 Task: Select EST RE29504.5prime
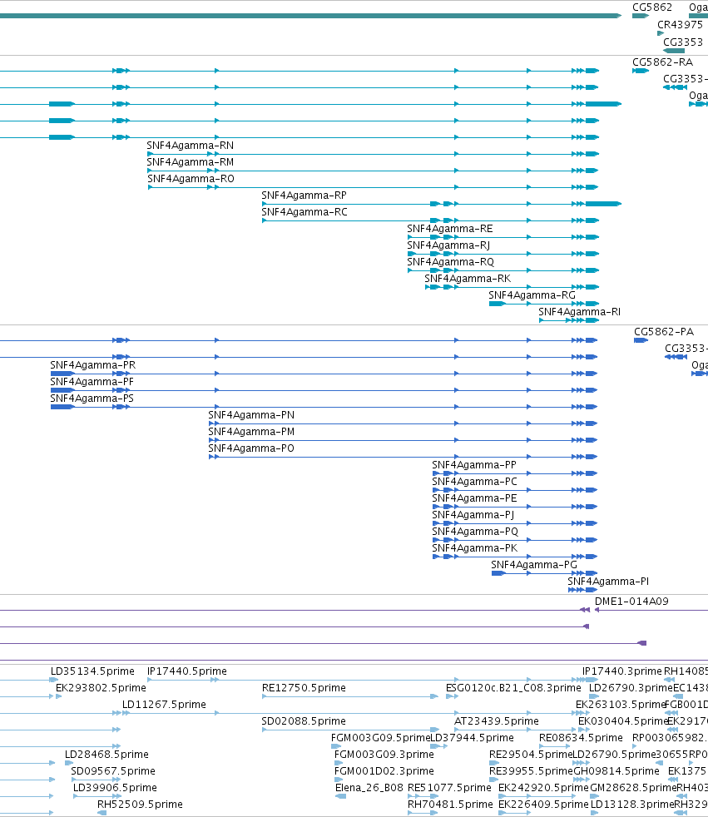[531, 755]
